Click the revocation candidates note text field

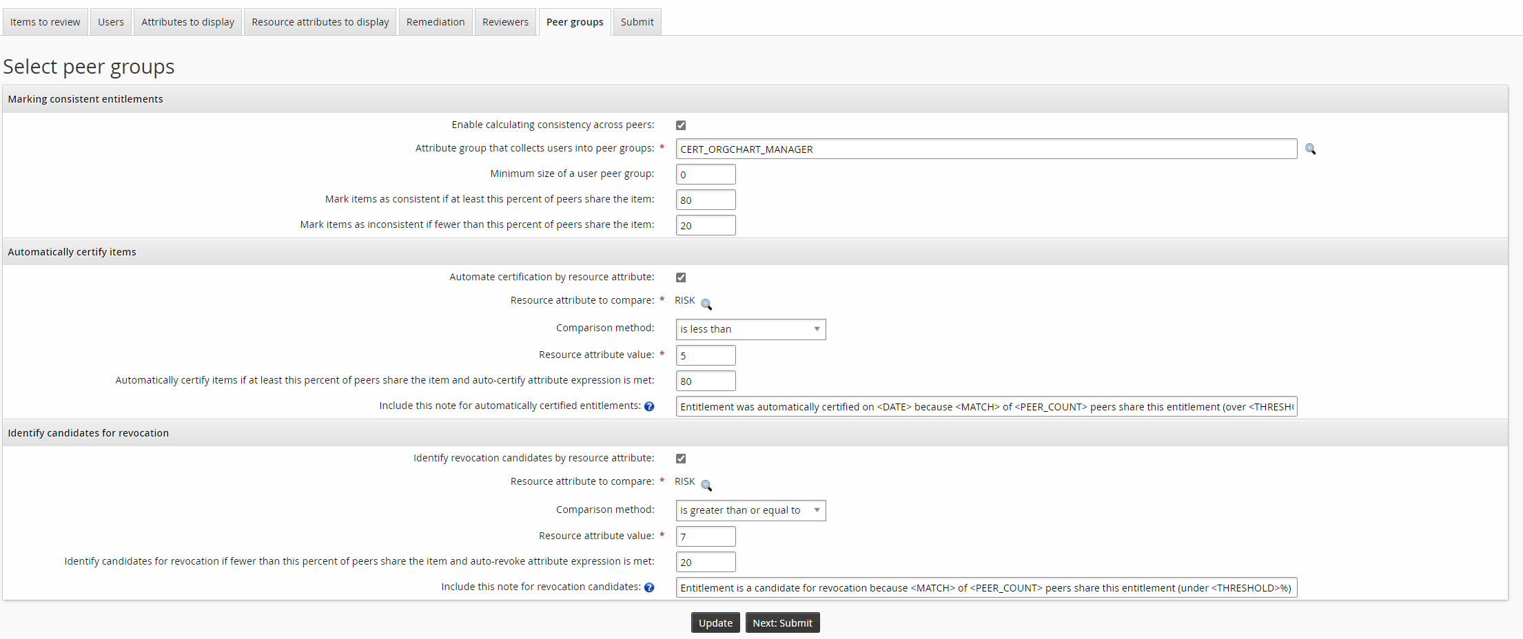985,587
